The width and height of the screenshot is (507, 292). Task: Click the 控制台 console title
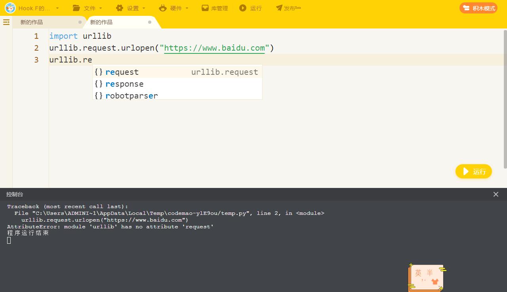tap(15, 194)
